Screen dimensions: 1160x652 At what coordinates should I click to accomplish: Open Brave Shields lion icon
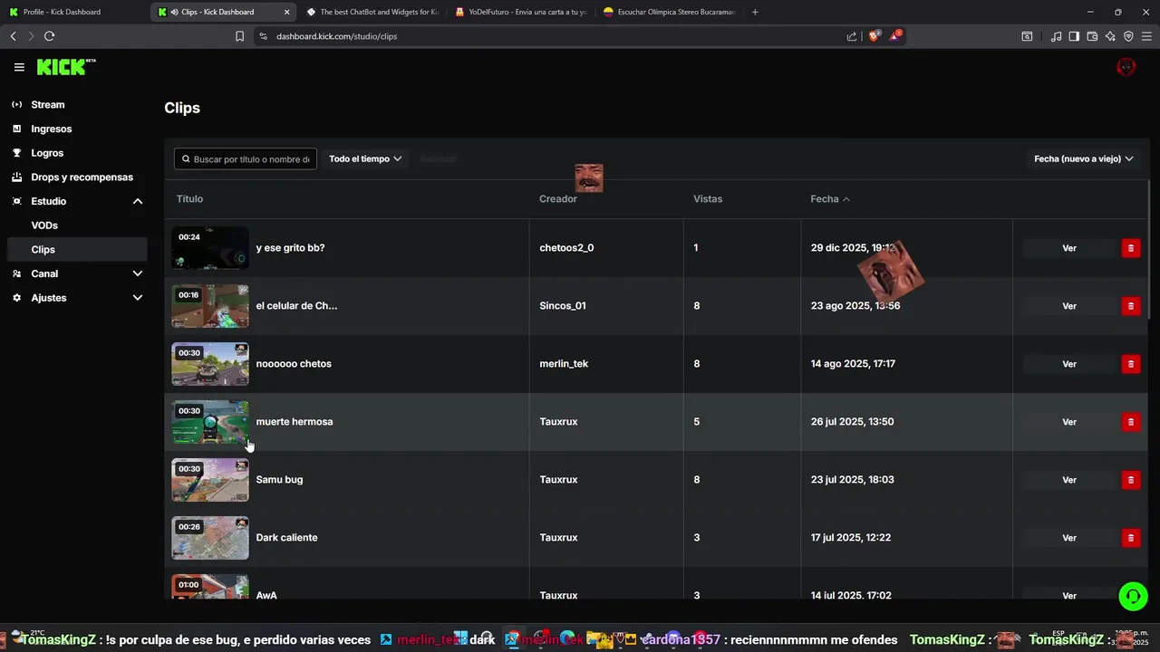click(x=875, y=36)
